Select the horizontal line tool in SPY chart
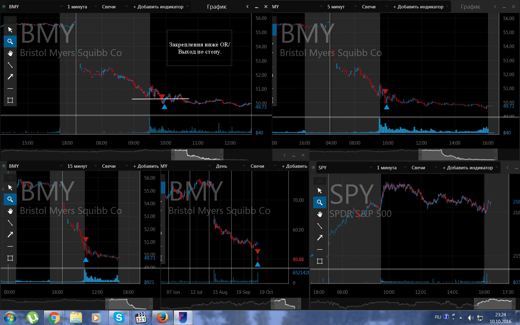This screenshot has height=325, width=520. [320, 249]
